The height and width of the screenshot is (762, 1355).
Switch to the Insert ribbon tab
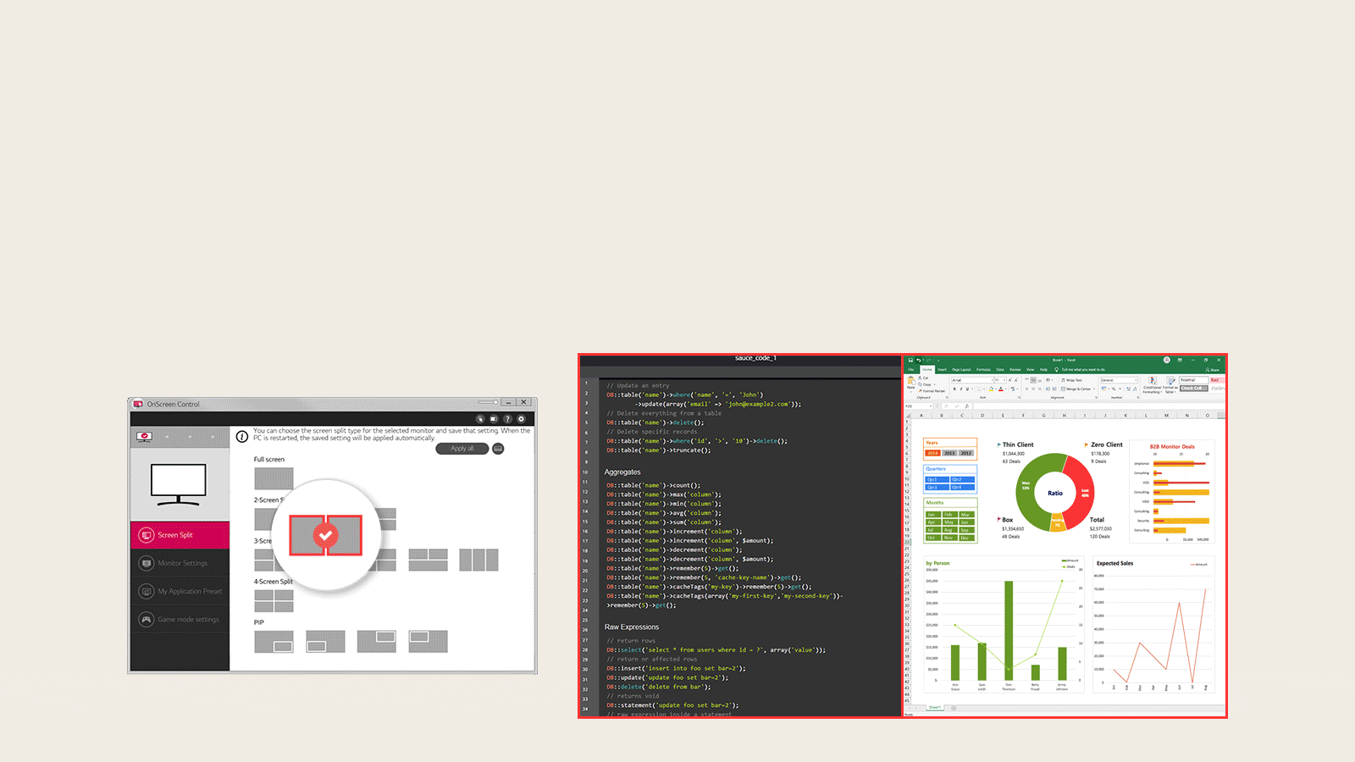943,370
